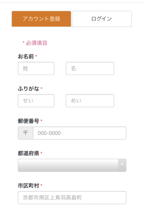Click the お名前 field label
This screenshot has height=212, width=144.
[26, 56]
